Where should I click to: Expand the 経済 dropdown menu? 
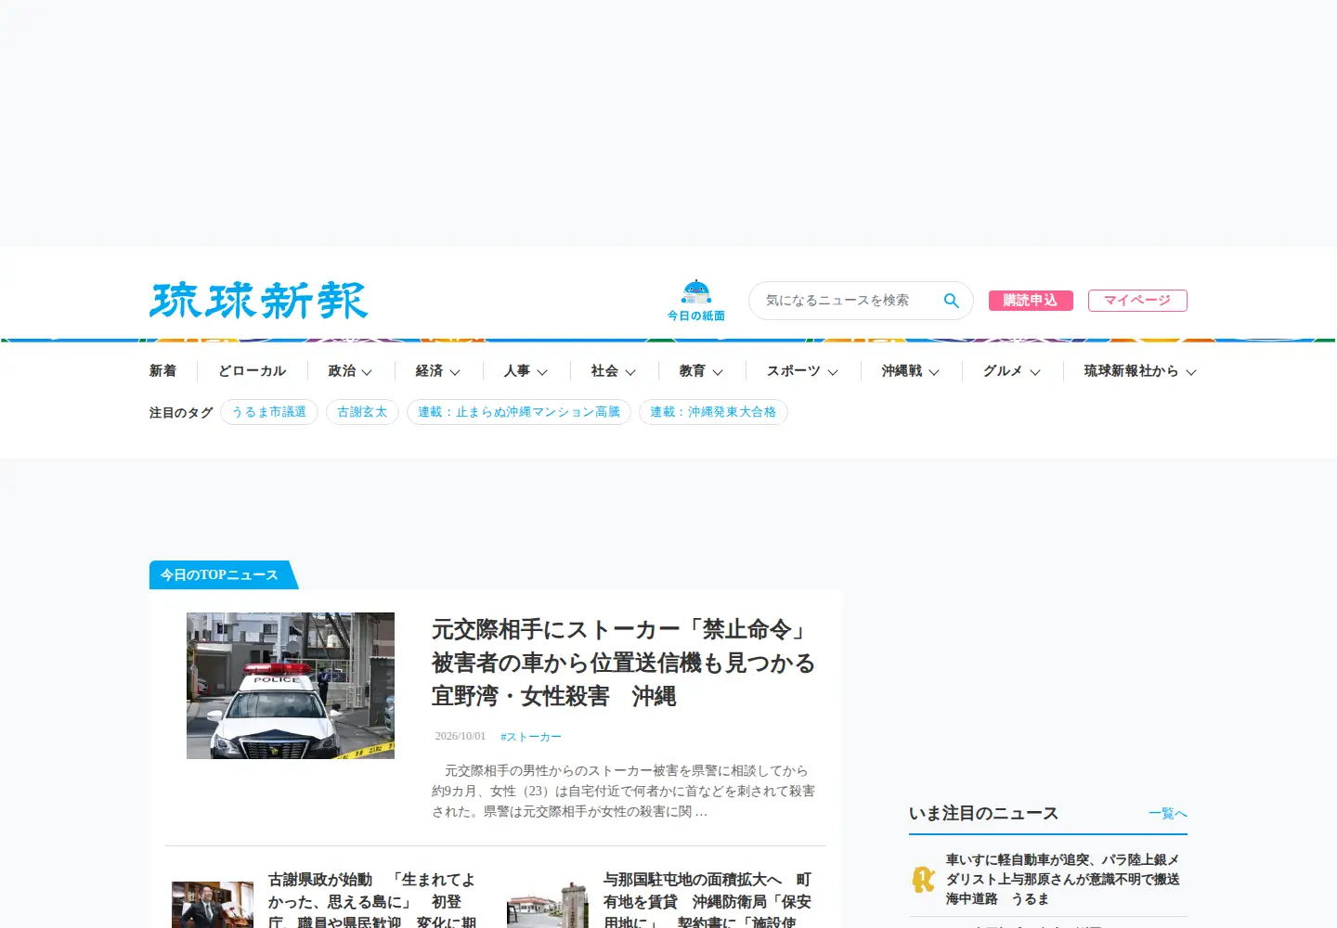[438, 371]
